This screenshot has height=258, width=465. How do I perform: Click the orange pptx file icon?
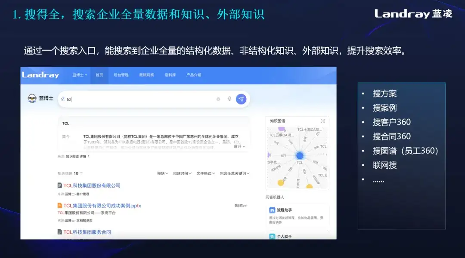59,205
